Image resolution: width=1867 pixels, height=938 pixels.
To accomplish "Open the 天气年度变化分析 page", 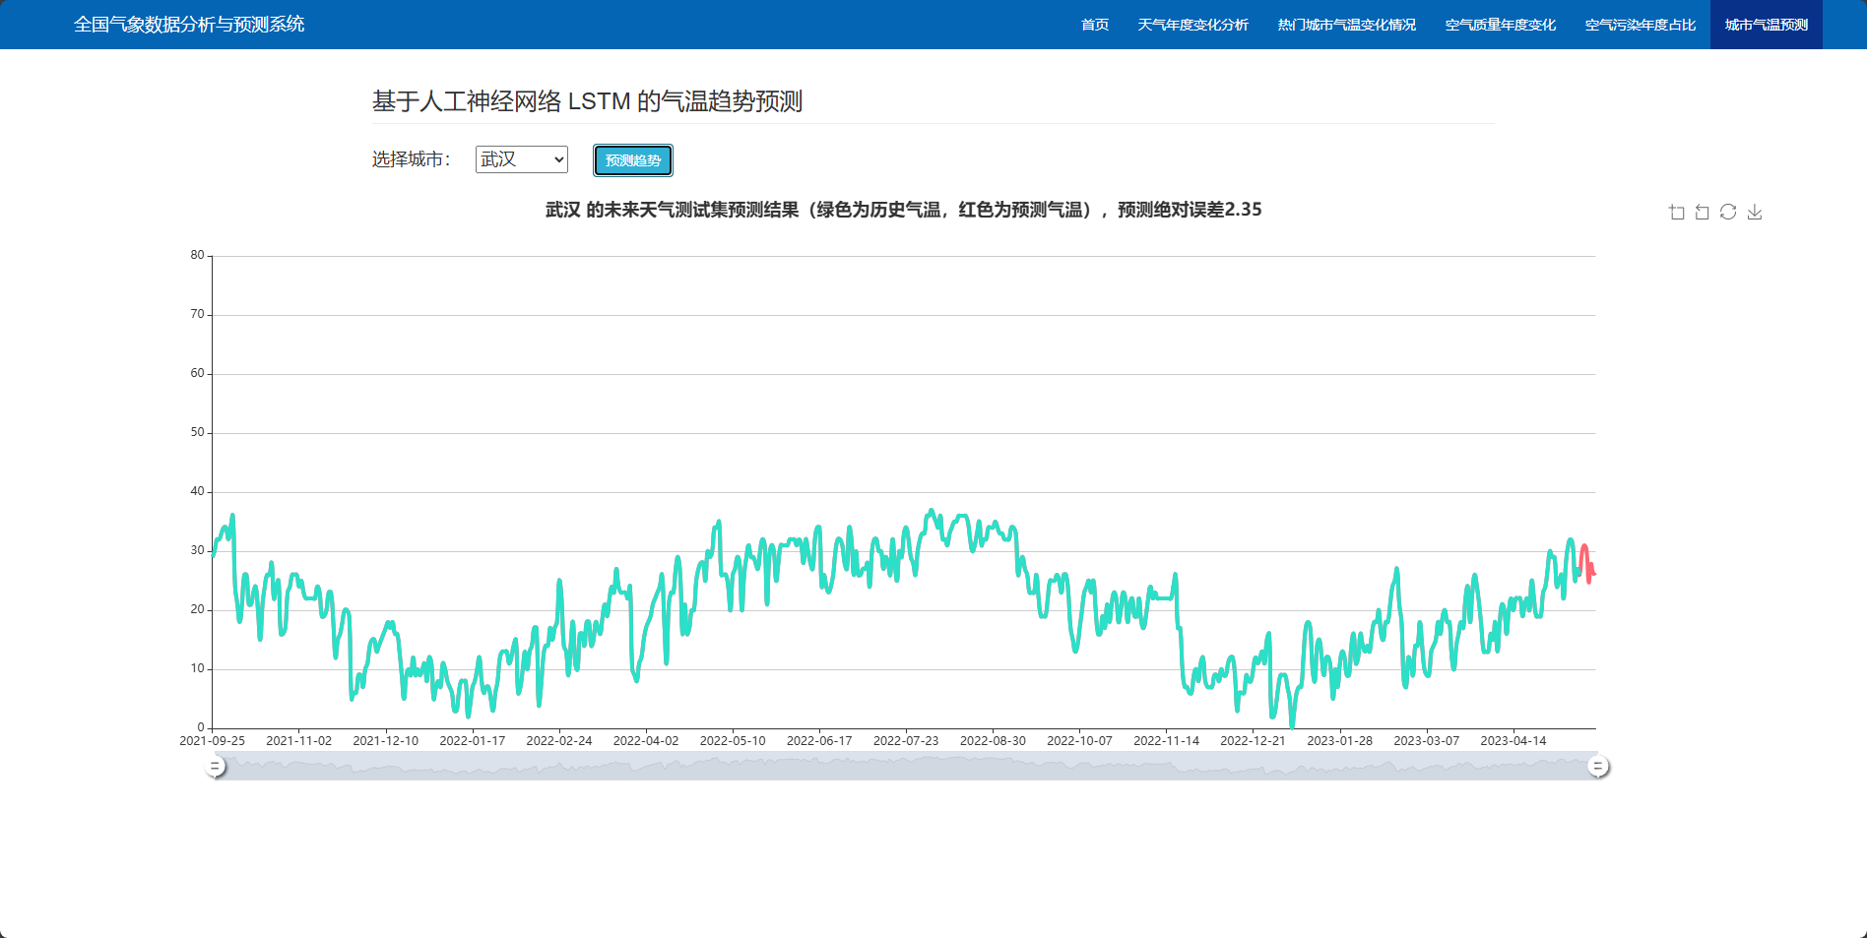I will [x=1192, y=25].
